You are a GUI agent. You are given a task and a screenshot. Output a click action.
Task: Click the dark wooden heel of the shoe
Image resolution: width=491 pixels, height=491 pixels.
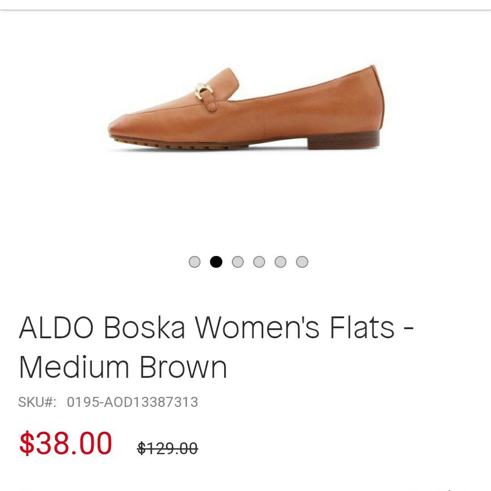point(344,140)
